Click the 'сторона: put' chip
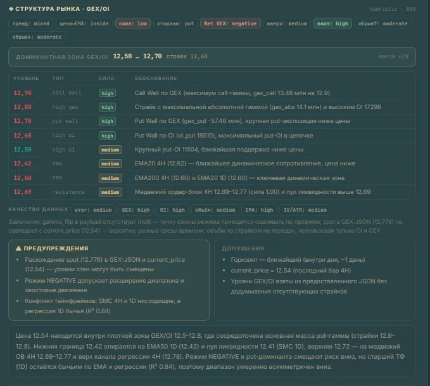 pyautogui.click(x=175, y=23)
